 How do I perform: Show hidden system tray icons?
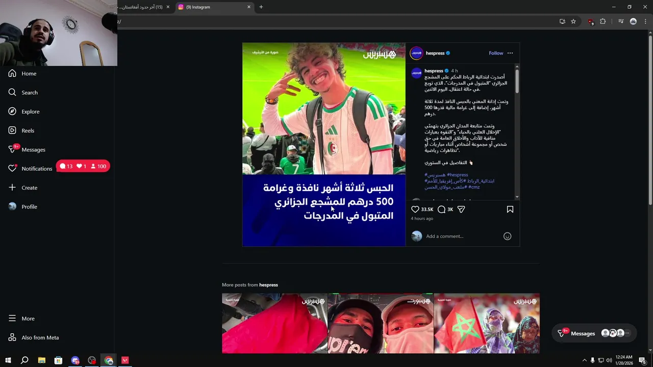point(585,360)
